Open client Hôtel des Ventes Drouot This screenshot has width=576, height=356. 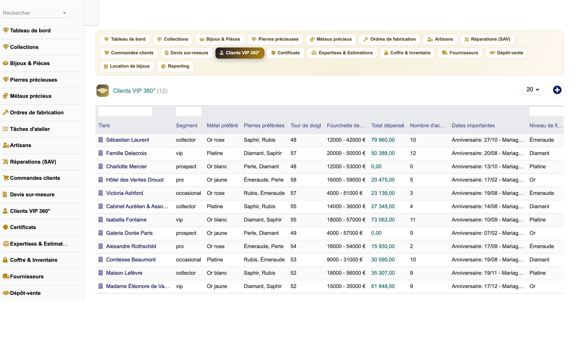tap(135, 180)
